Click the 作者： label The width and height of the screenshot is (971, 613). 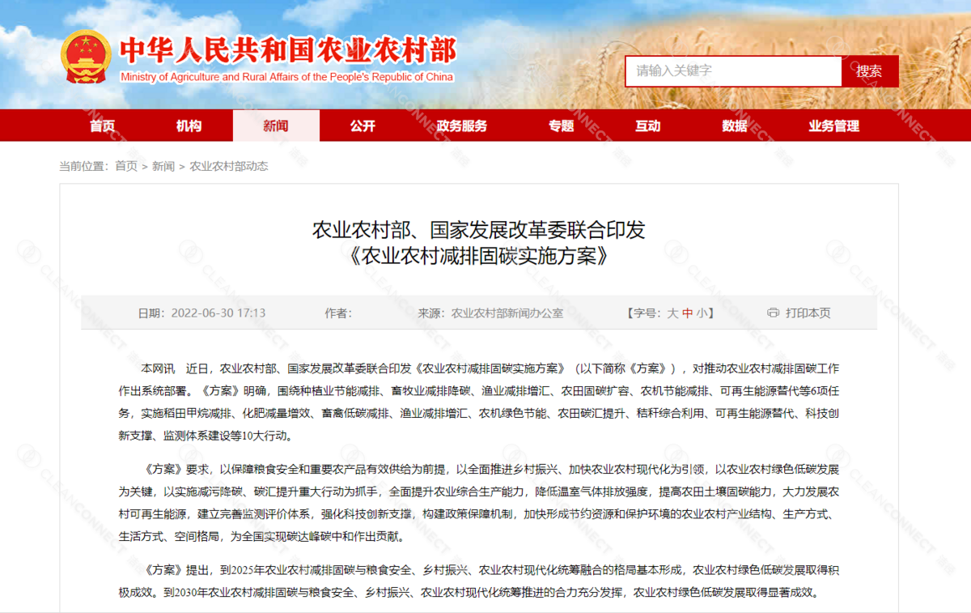tap(338, 313)
